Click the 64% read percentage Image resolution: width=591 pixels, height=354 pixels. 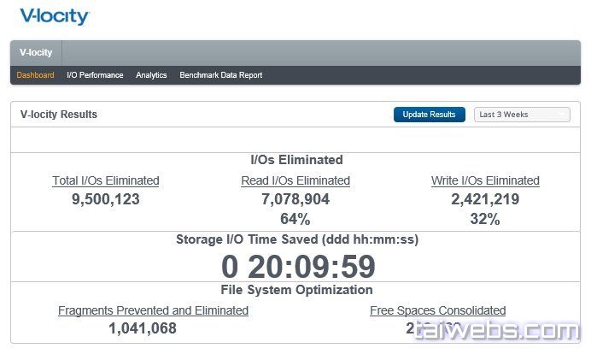click(295, 219)
